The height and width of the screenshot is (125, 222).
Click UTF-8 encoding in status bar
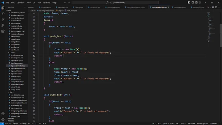[x=172, y=124]
